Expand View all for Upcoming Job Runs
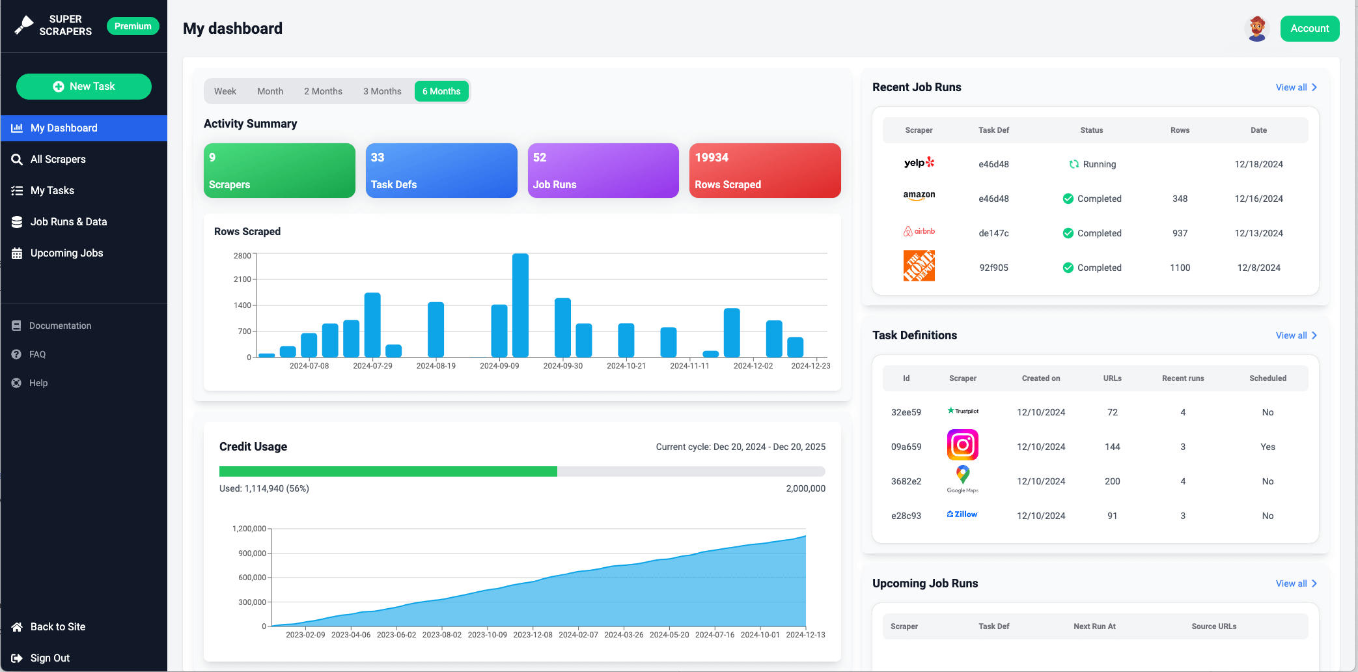This screenshot has height=672, width=1358. (x=1296, y=583)
